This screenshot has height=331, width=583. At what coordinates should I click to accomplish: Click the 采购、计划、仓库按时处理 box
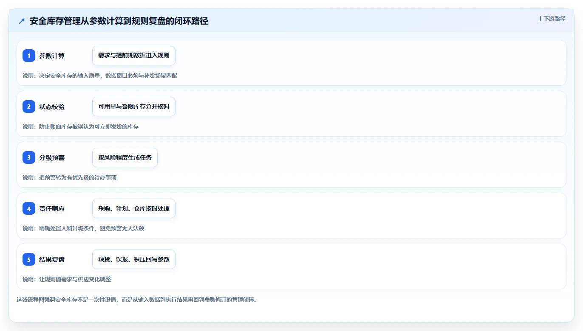click(134, 208)
